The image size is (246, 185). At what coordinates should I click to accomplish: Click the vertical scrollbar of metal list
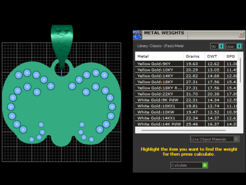click(x=240, y=70)
